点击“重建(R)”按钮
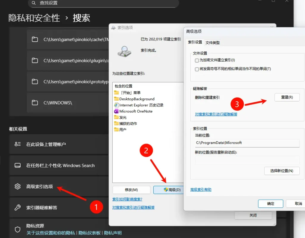Image resolution: width=305 pixels, height=238 pixels. pos(287,97)
